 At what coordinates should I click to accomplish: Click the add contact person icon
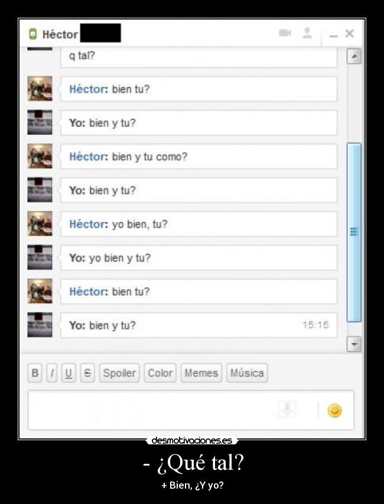pyautogui.click(x=307, y=33)
